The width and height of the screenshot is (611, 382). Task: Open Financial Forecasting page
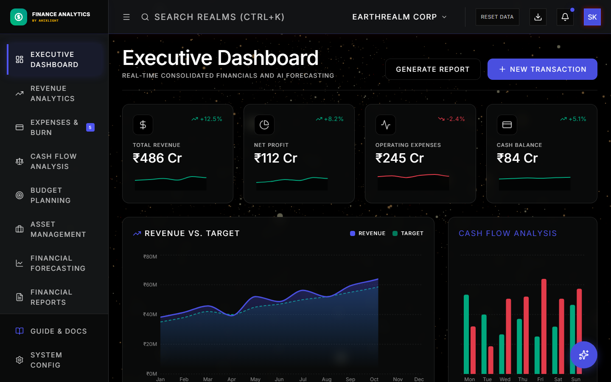tap(54, 263)
